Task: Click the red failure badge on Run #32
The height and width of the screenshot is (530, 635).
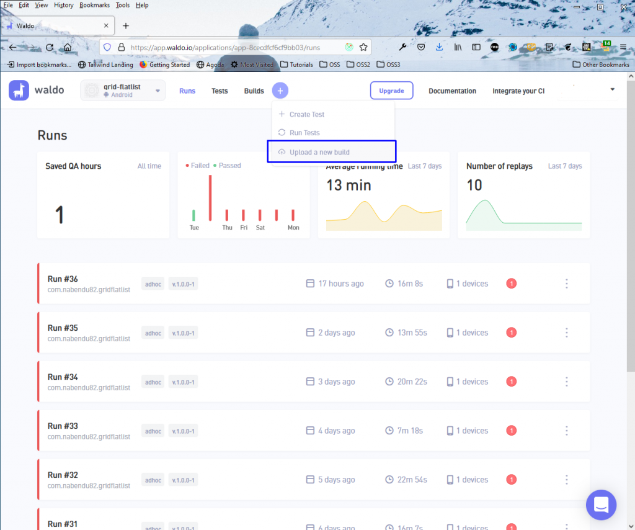Action: 511,480
